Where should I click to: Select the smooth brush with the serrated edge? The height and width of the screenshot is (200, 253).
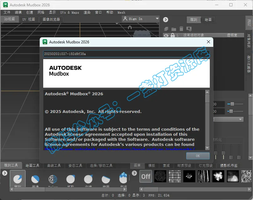35,179
